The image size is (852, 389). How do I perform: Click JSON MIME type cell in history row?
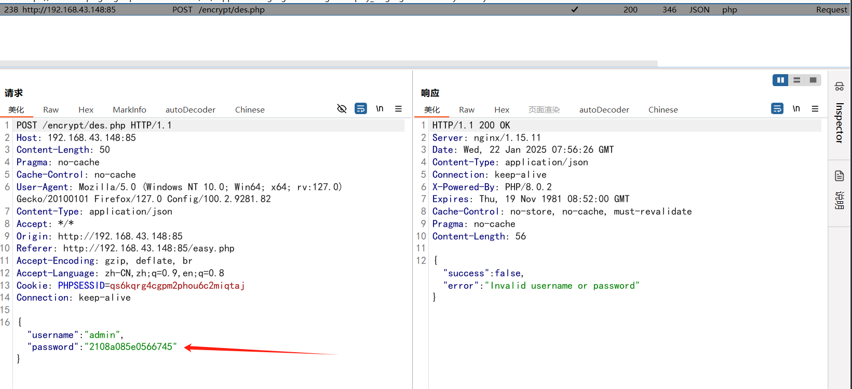(x=699, y=9)
